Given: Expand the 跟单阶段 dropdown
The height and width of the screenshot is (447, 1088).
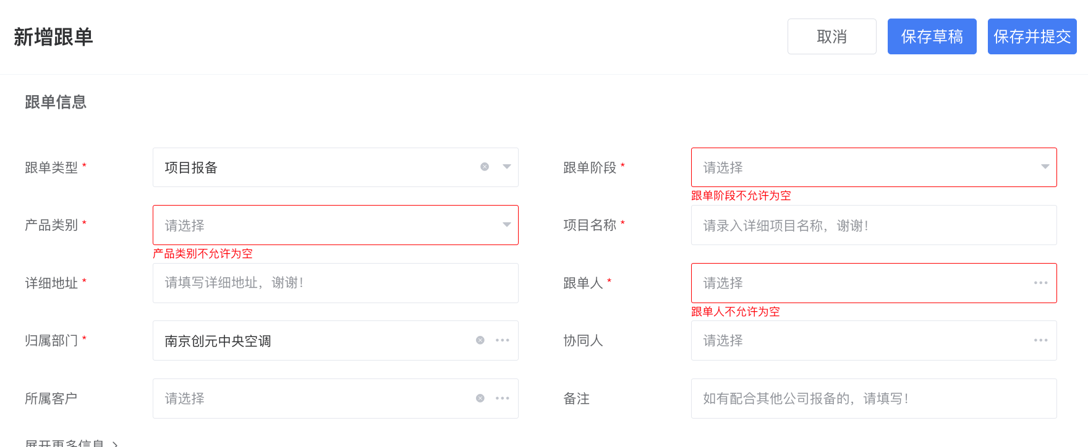Looking at the screenshot, I should coord(1045,167).
